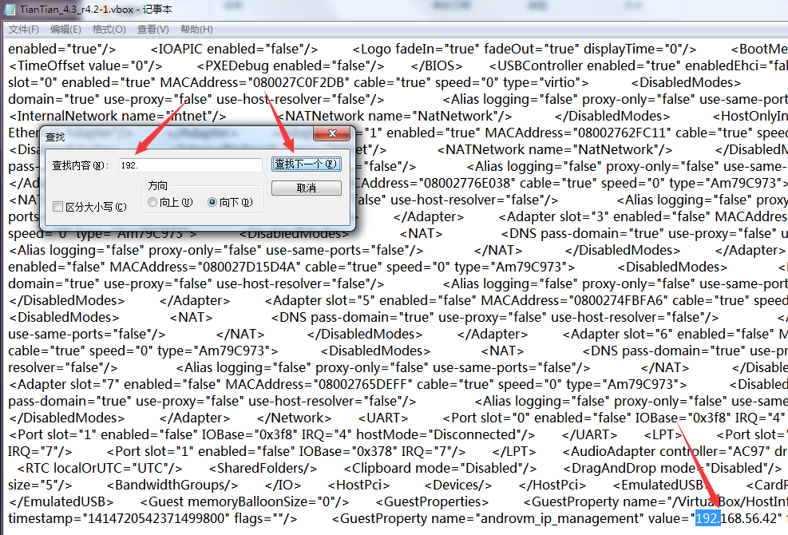788x535 pixels.
Task: Open the 文件(F) menu
Action: (24, 30)
